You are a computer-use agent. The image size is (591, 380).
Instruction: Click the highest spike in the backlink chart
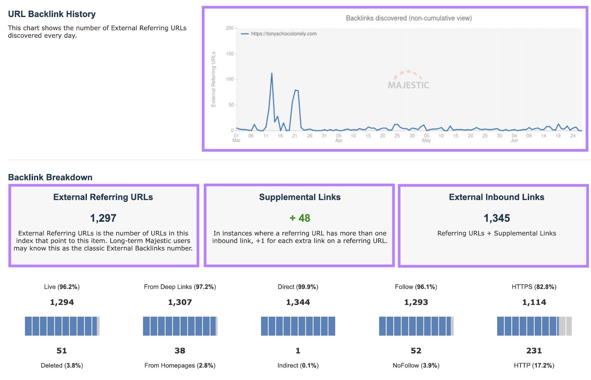[272, 74]
